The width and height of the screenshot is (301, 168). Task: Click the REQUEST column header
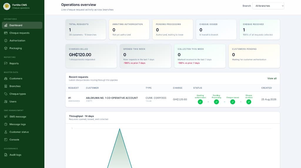[73, 88]
